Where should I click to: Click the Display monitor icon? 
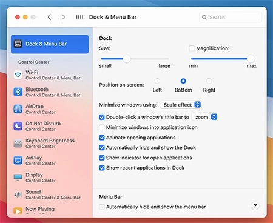point(18,178)
